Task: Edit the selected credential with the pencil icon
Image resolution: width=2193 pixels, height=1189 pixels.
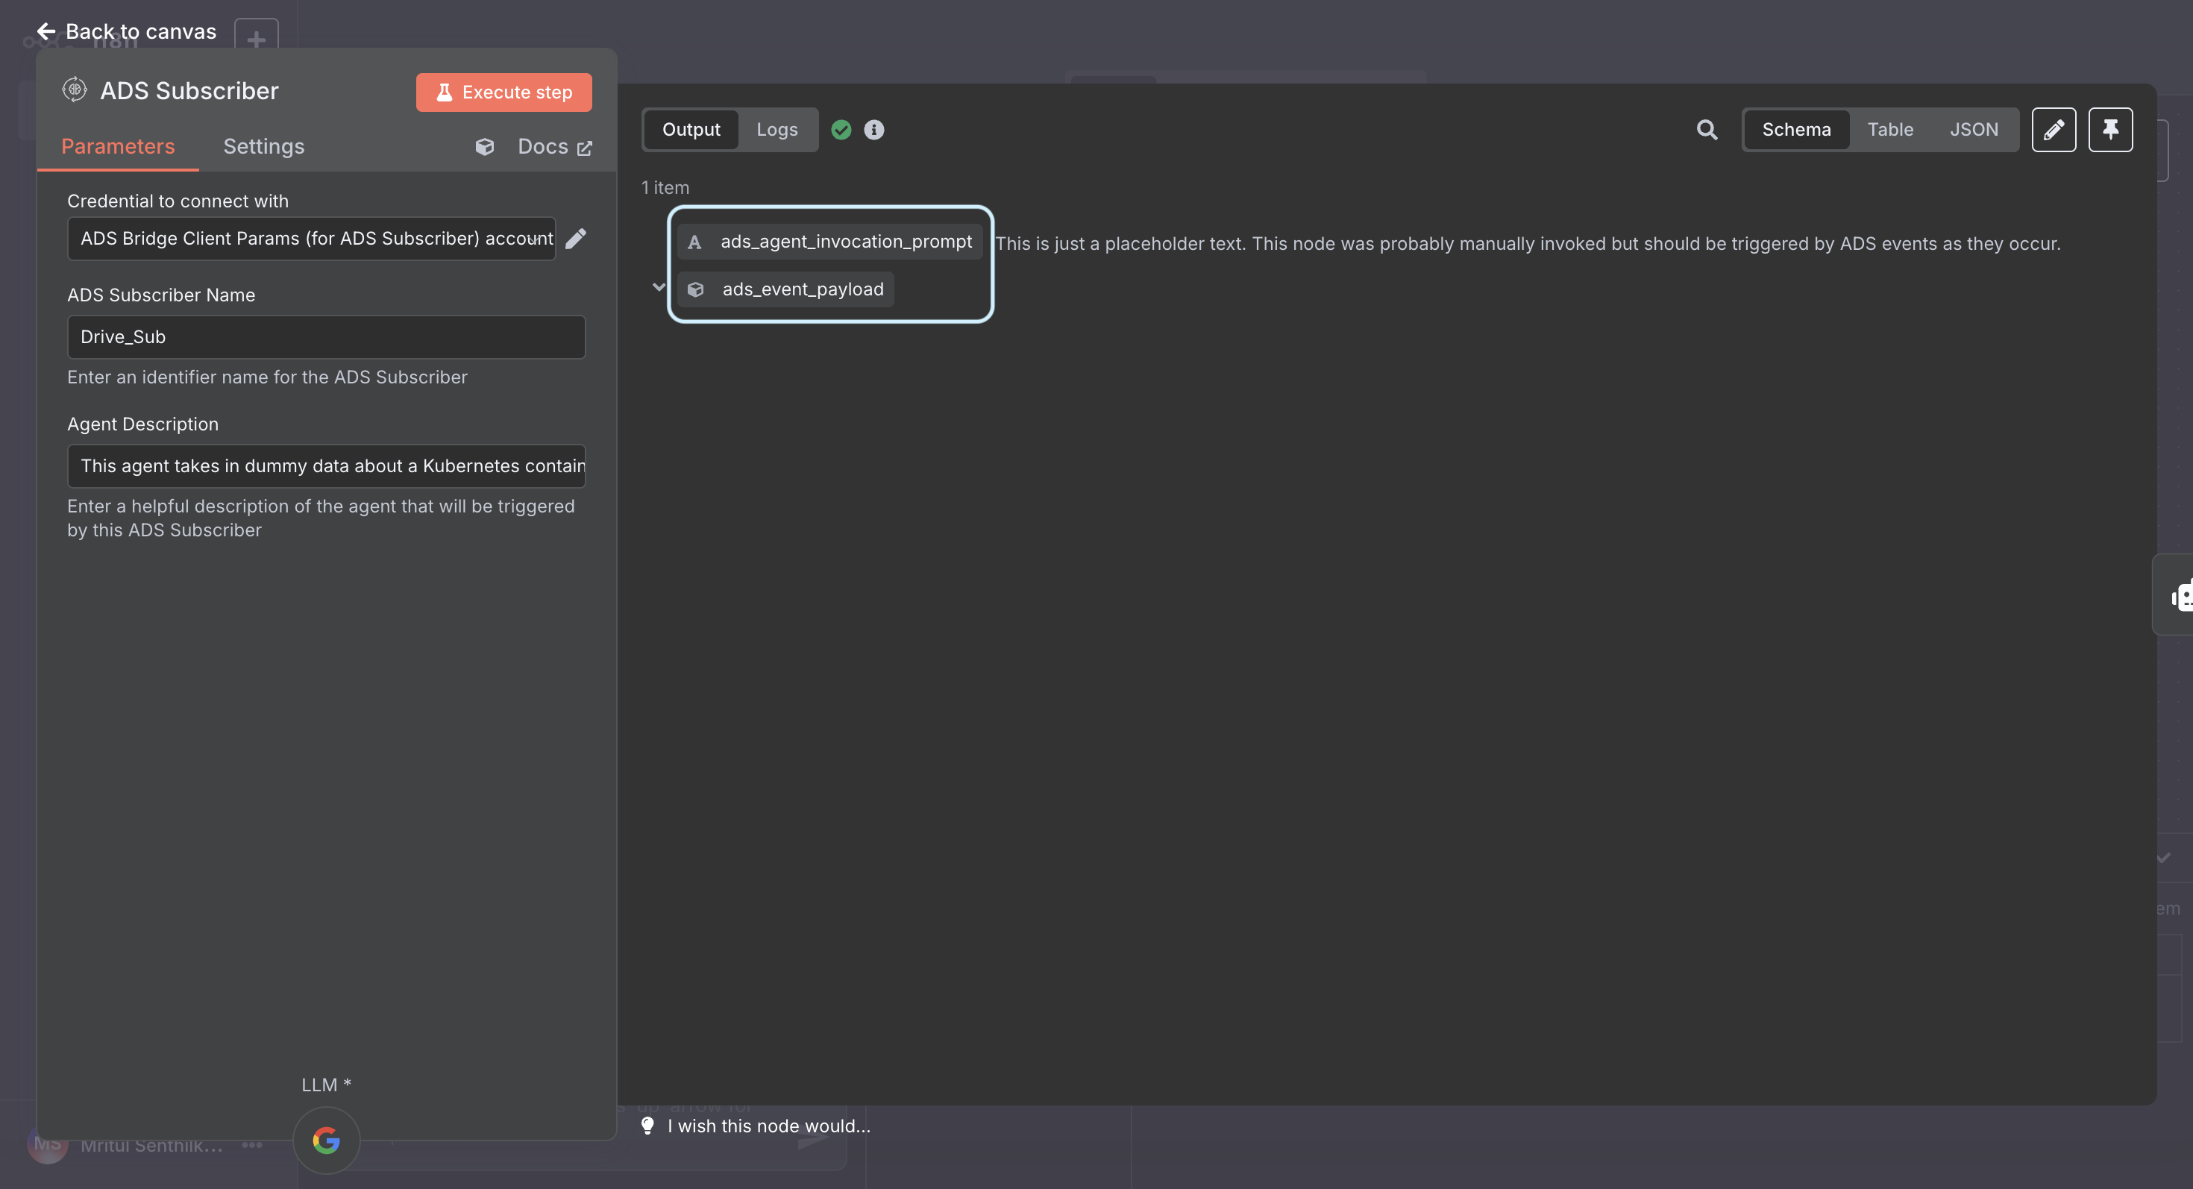Action: coord(577,238)
